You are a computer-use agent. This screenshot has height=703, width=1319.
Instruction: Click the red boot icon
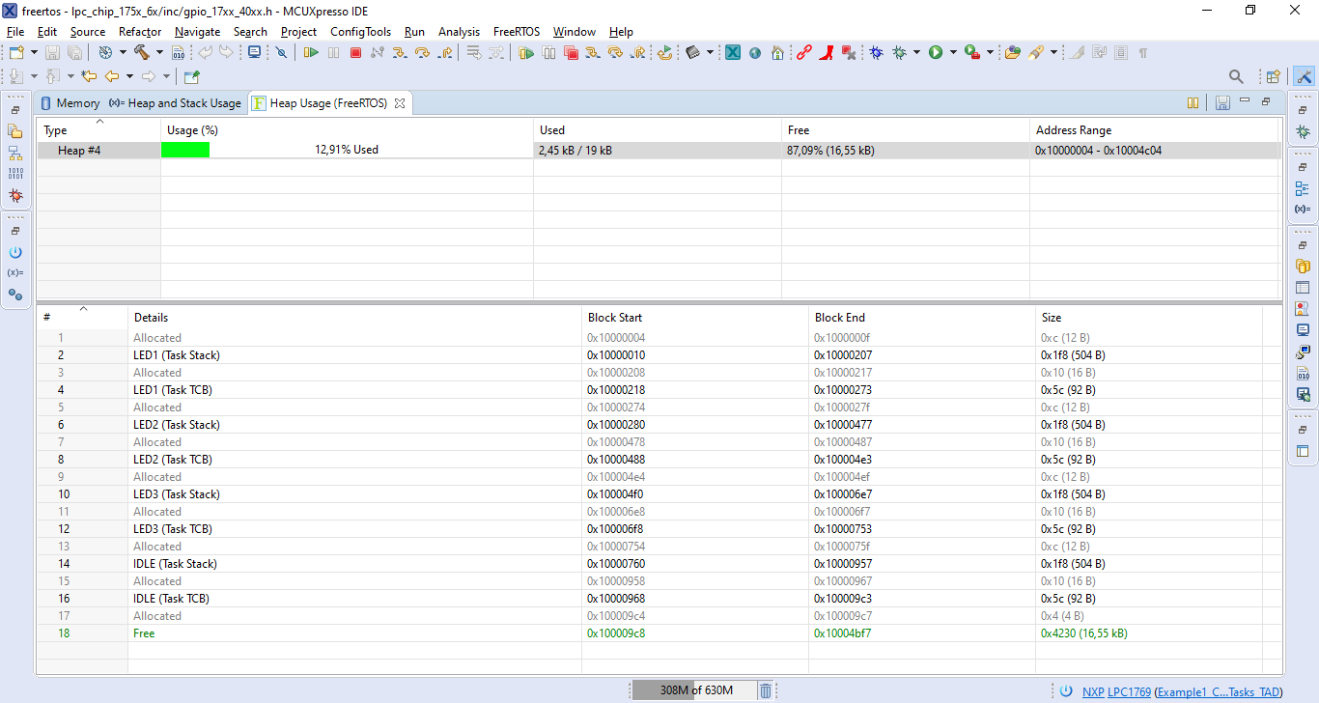826,52
